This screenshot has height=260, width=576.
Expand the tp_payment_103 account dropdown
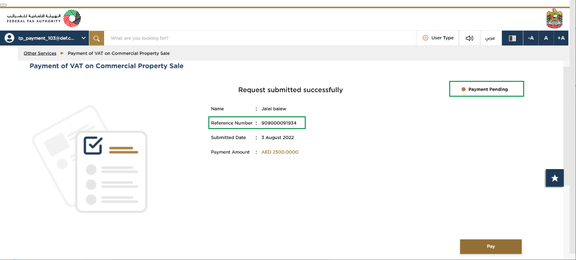84,38
